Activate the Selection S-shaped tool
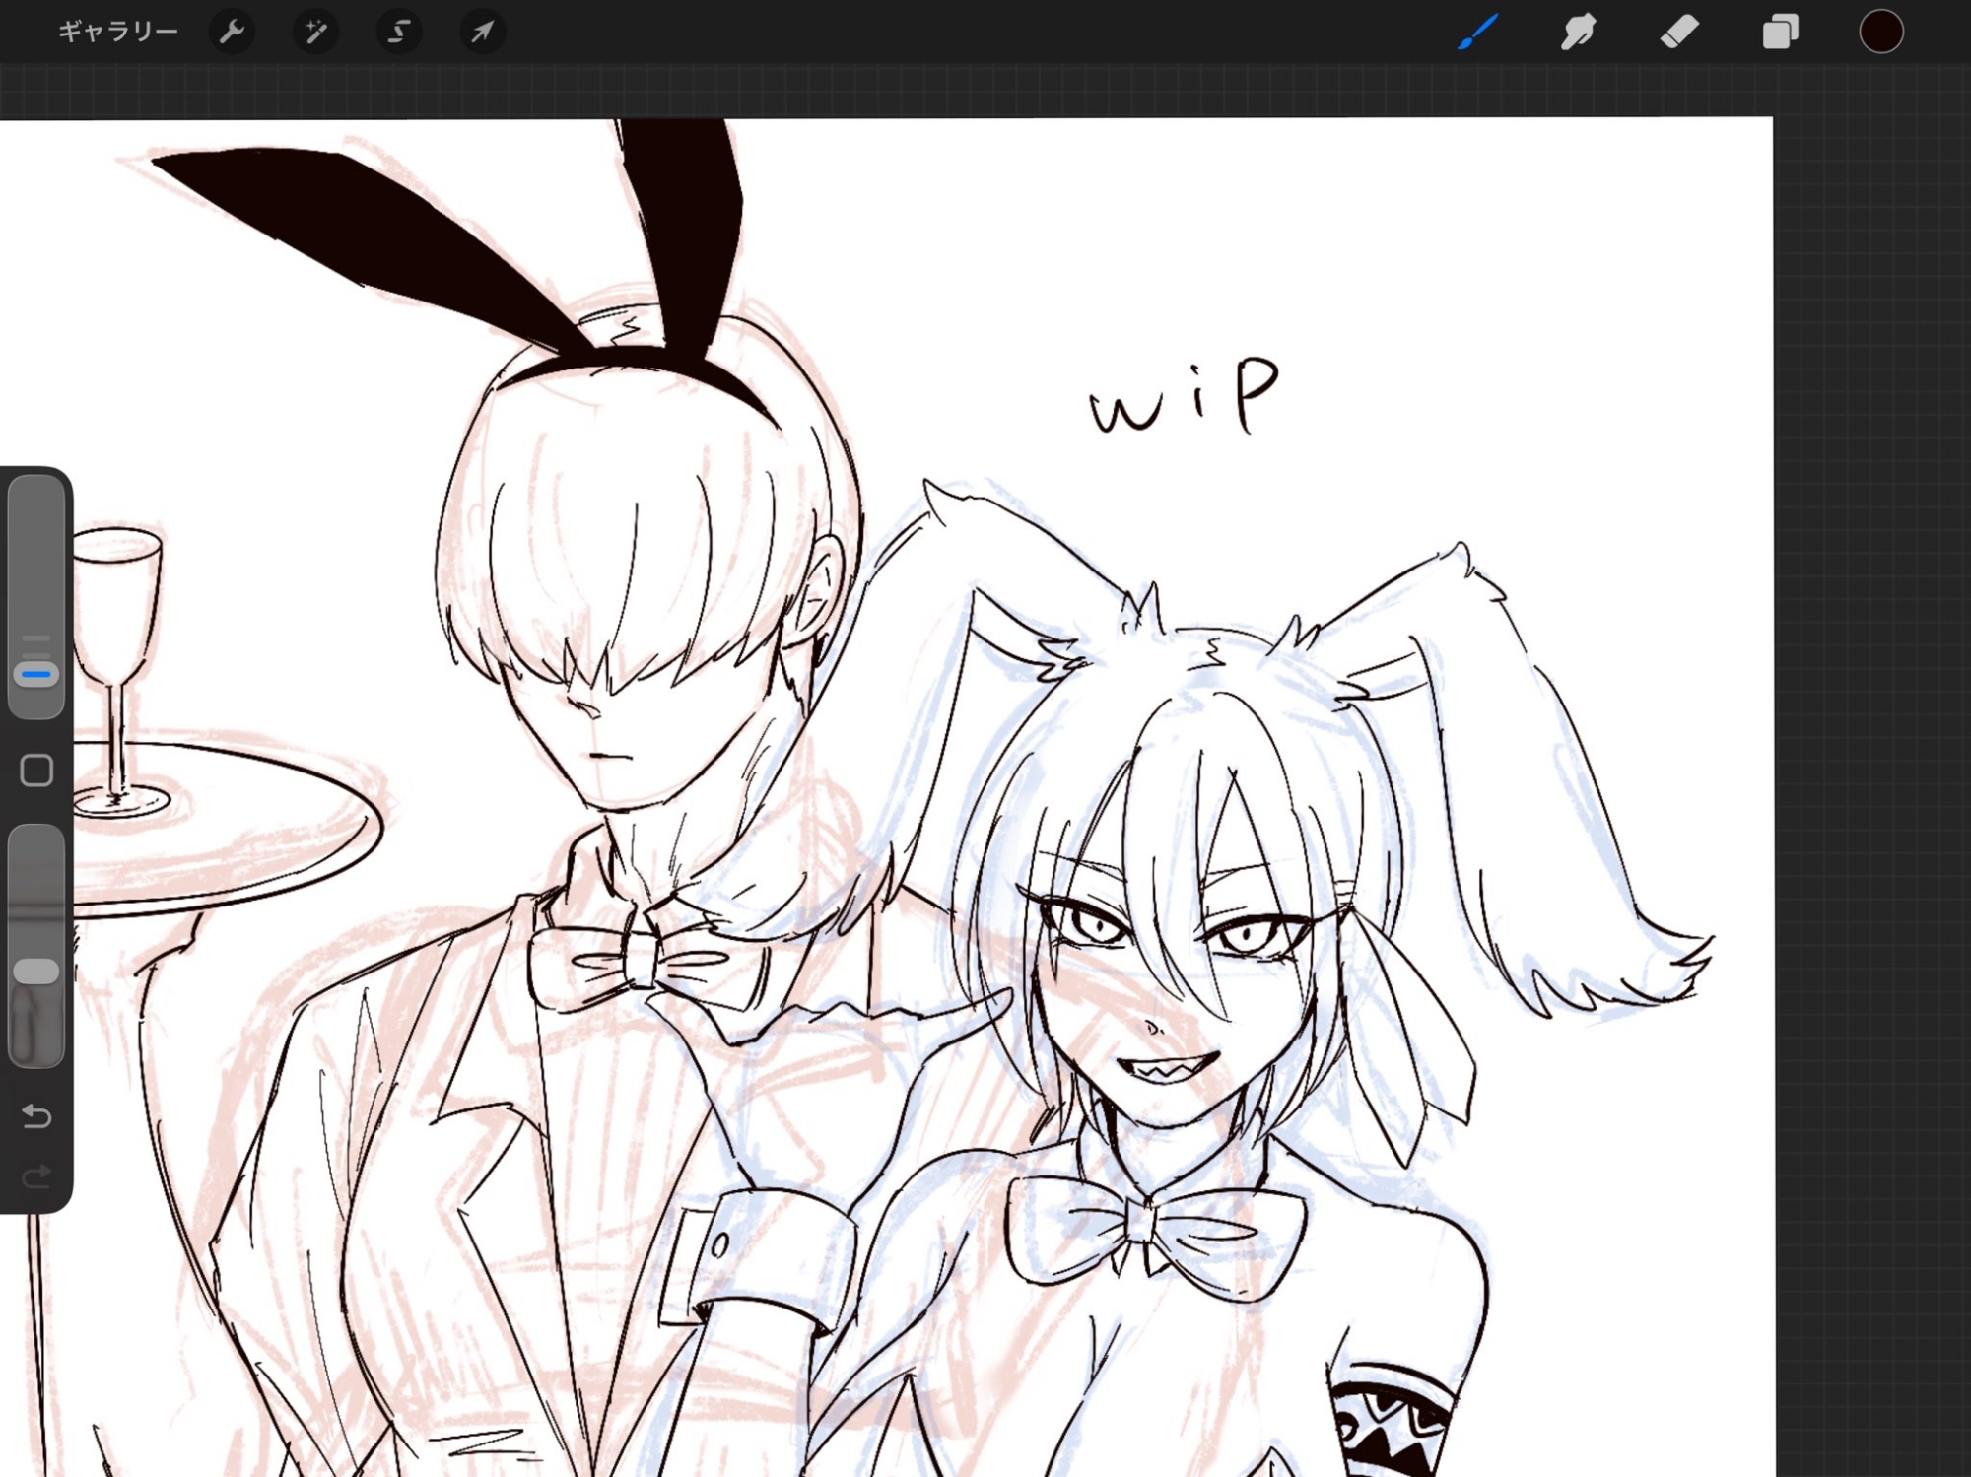 pos(399,32)
